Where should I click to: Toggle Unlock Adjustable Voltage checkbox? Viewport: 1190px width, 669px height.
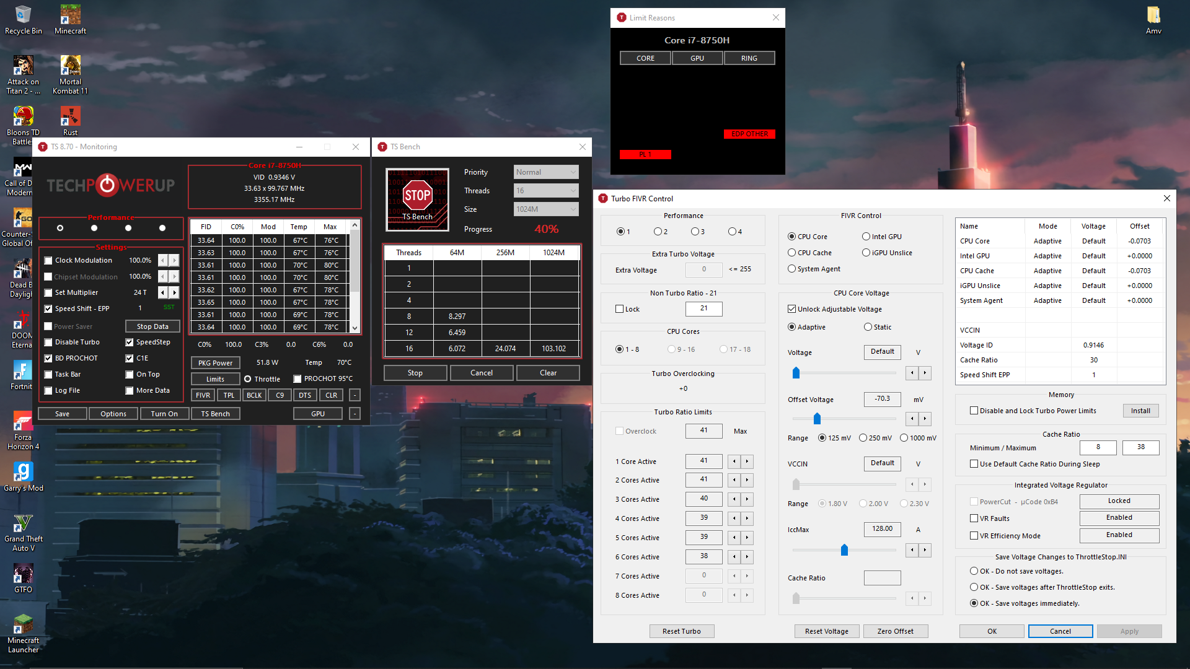(x=791, y=309)
